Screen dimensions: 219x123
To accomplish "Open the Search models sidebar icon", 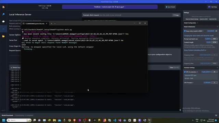I will tap(3, 14).
